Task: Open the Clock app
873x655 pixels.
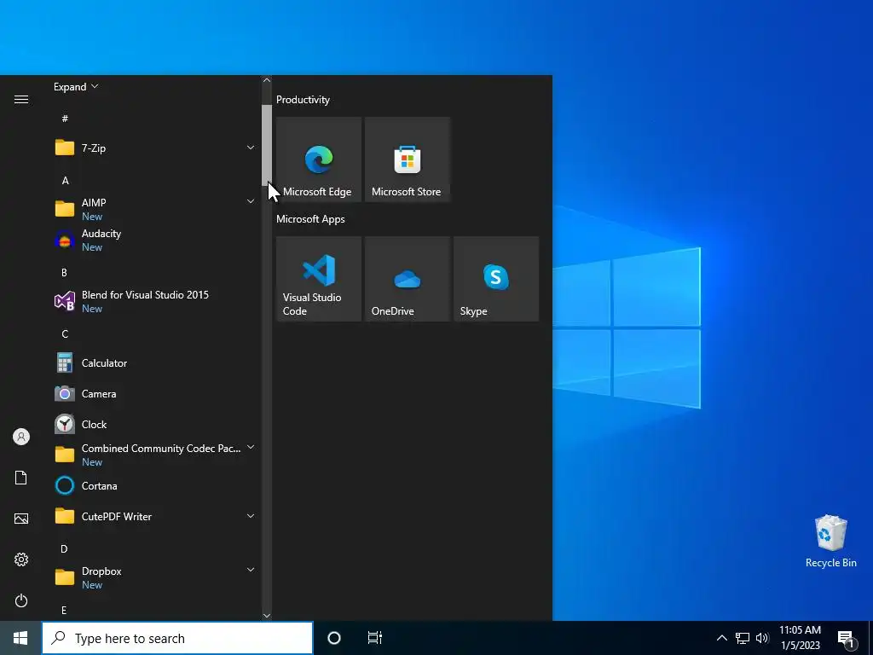Action: [155, 425]
